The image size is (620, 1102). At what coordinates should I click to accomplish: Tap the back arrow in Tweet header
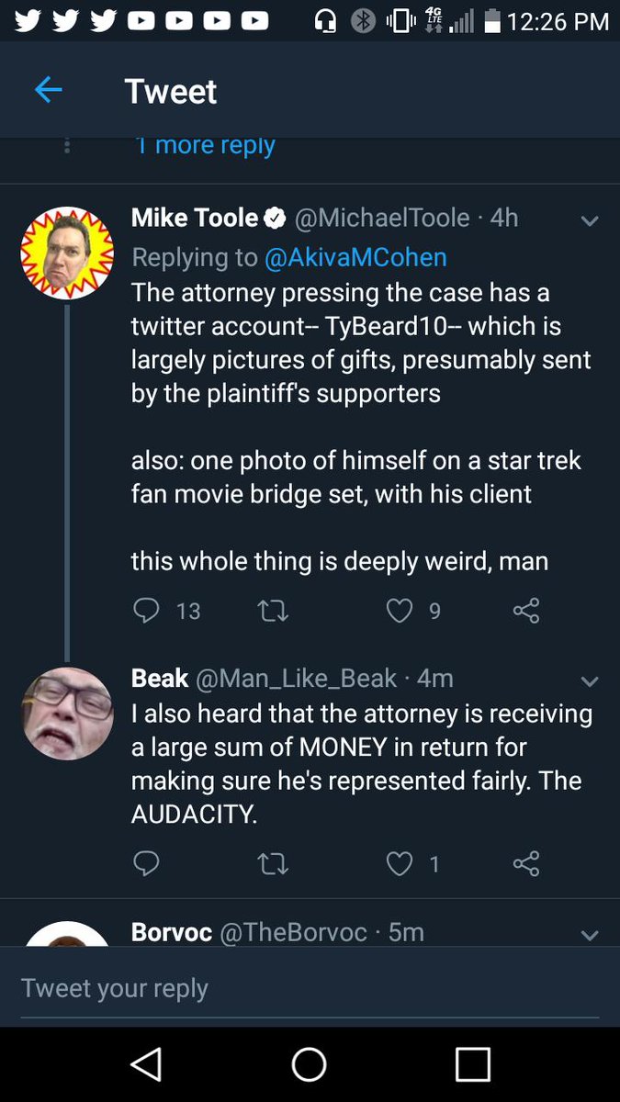pos(48,90)
